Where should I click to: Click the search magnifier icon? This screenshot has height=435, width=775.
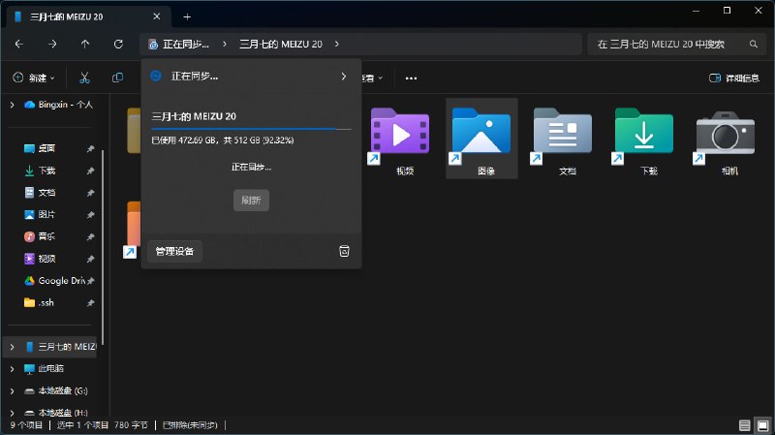[x=754, y=44]
